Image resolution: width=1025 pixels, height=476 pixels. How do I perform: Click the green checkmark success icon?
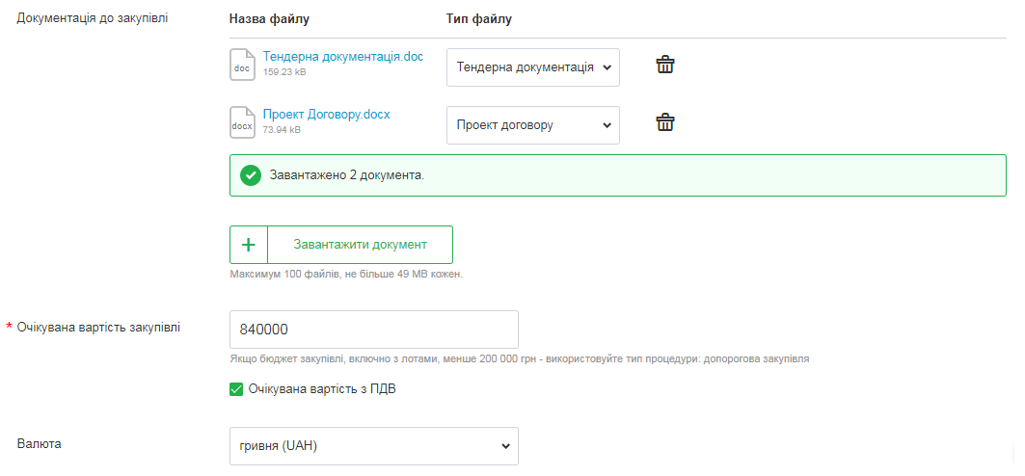tap(251, 175)
